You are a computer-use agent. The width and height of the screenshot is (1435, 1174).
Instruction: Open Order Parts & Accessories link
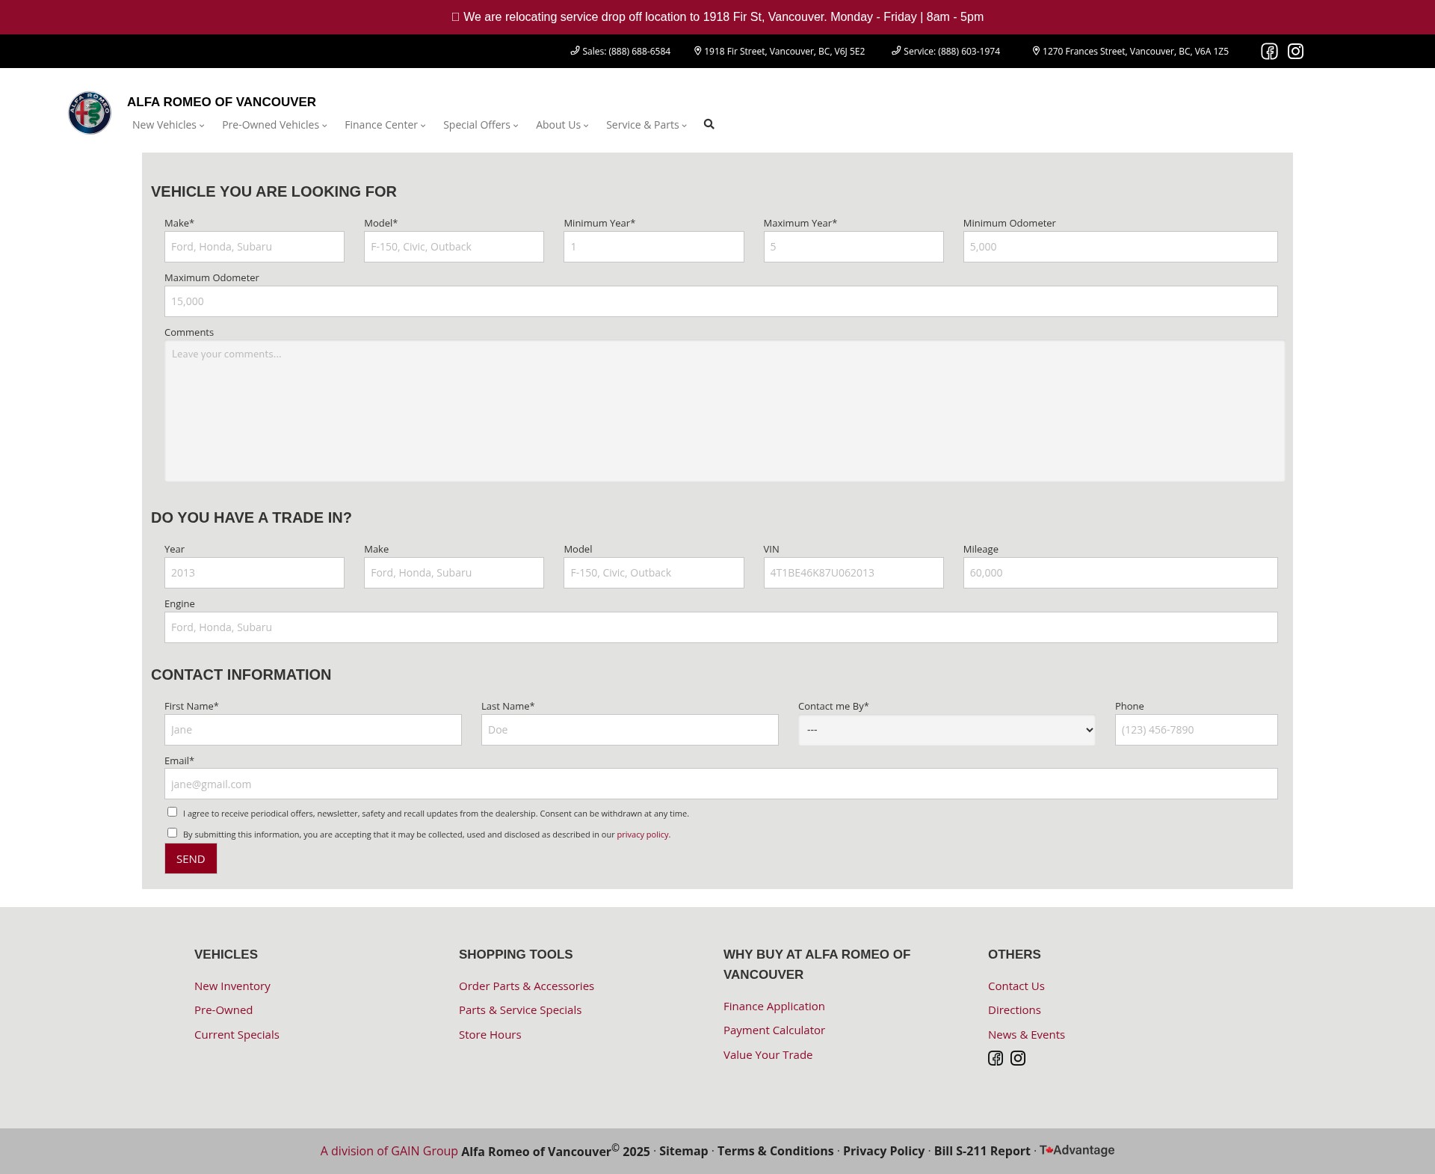click(x=526, y=986)
